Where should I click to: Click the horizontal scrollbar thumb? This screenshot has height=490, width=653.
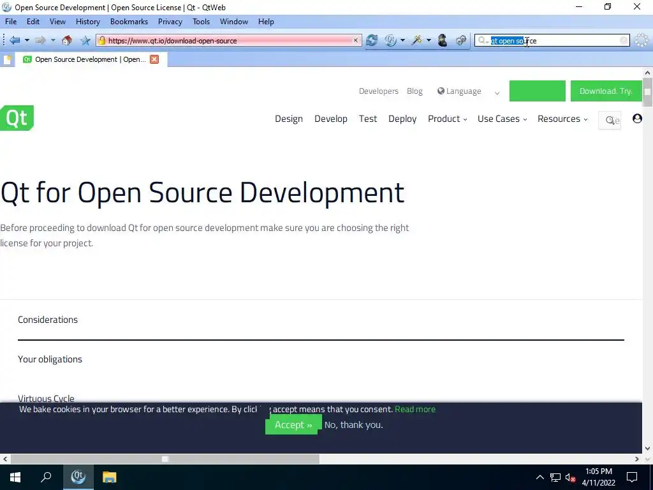[165, 459]
